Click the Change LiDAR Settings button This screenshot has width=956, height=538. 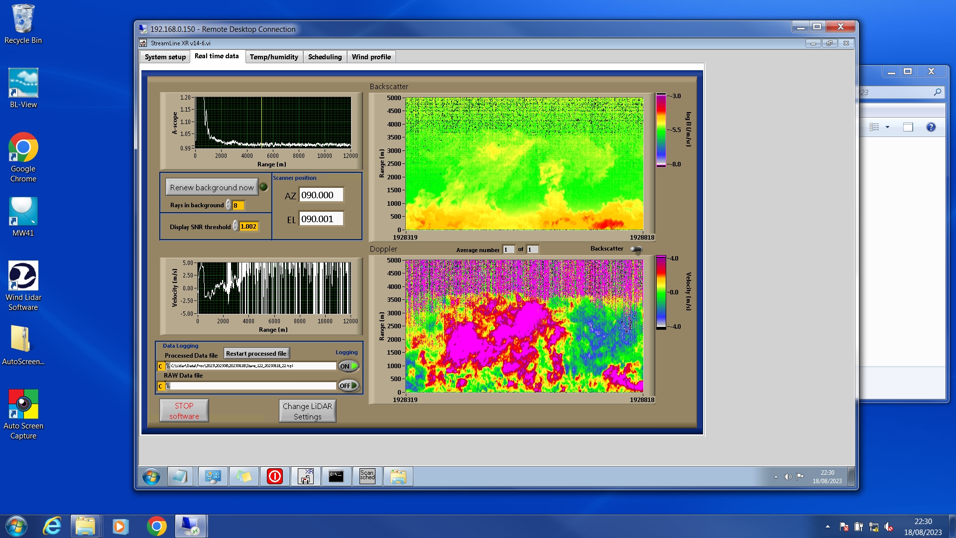point(307,411)
